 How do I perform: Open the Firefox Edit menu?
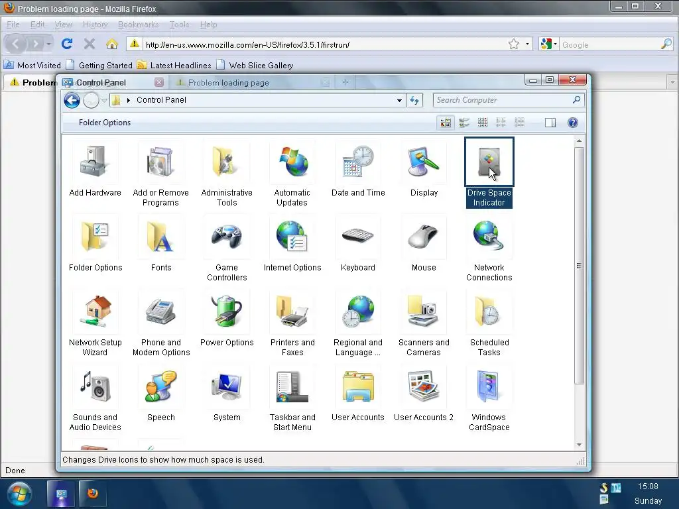pyautogui.click(x=37, y=25)
